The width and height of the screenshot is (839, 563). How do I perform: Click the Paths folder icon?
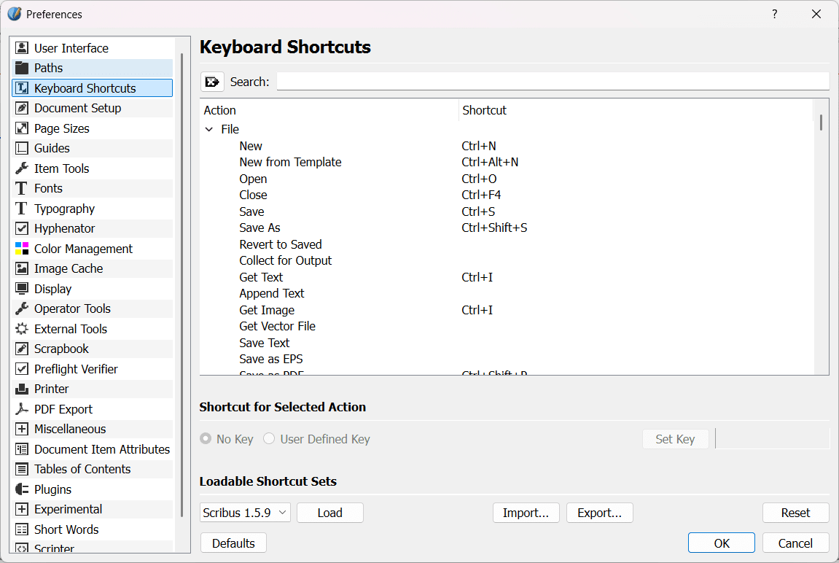tap(22, 68)
